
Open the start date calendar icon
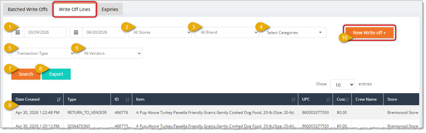(x=18, y=32)
